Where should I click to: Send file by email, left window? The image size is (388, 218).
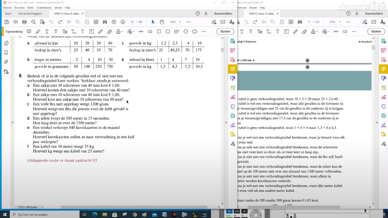click(223, 22)
